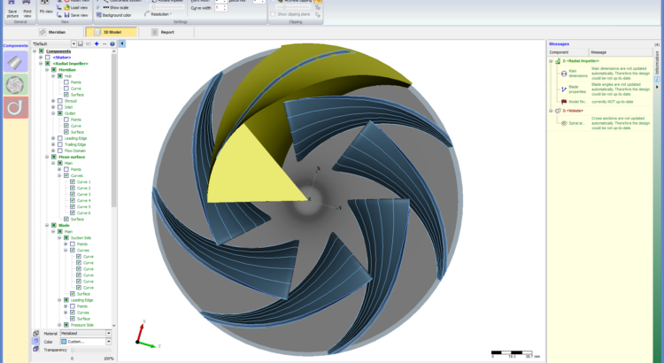The image size is (664, 363).
Task: Click Load view button
Action: (76, 8)
